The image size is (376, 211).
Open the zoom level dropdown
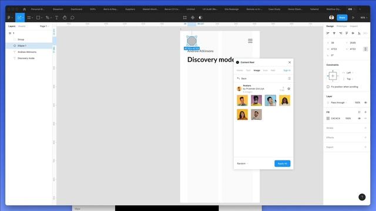[364, 18]
